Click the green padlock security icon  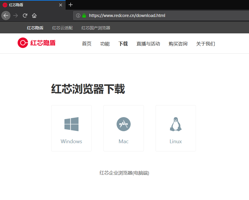pos(84,16)
